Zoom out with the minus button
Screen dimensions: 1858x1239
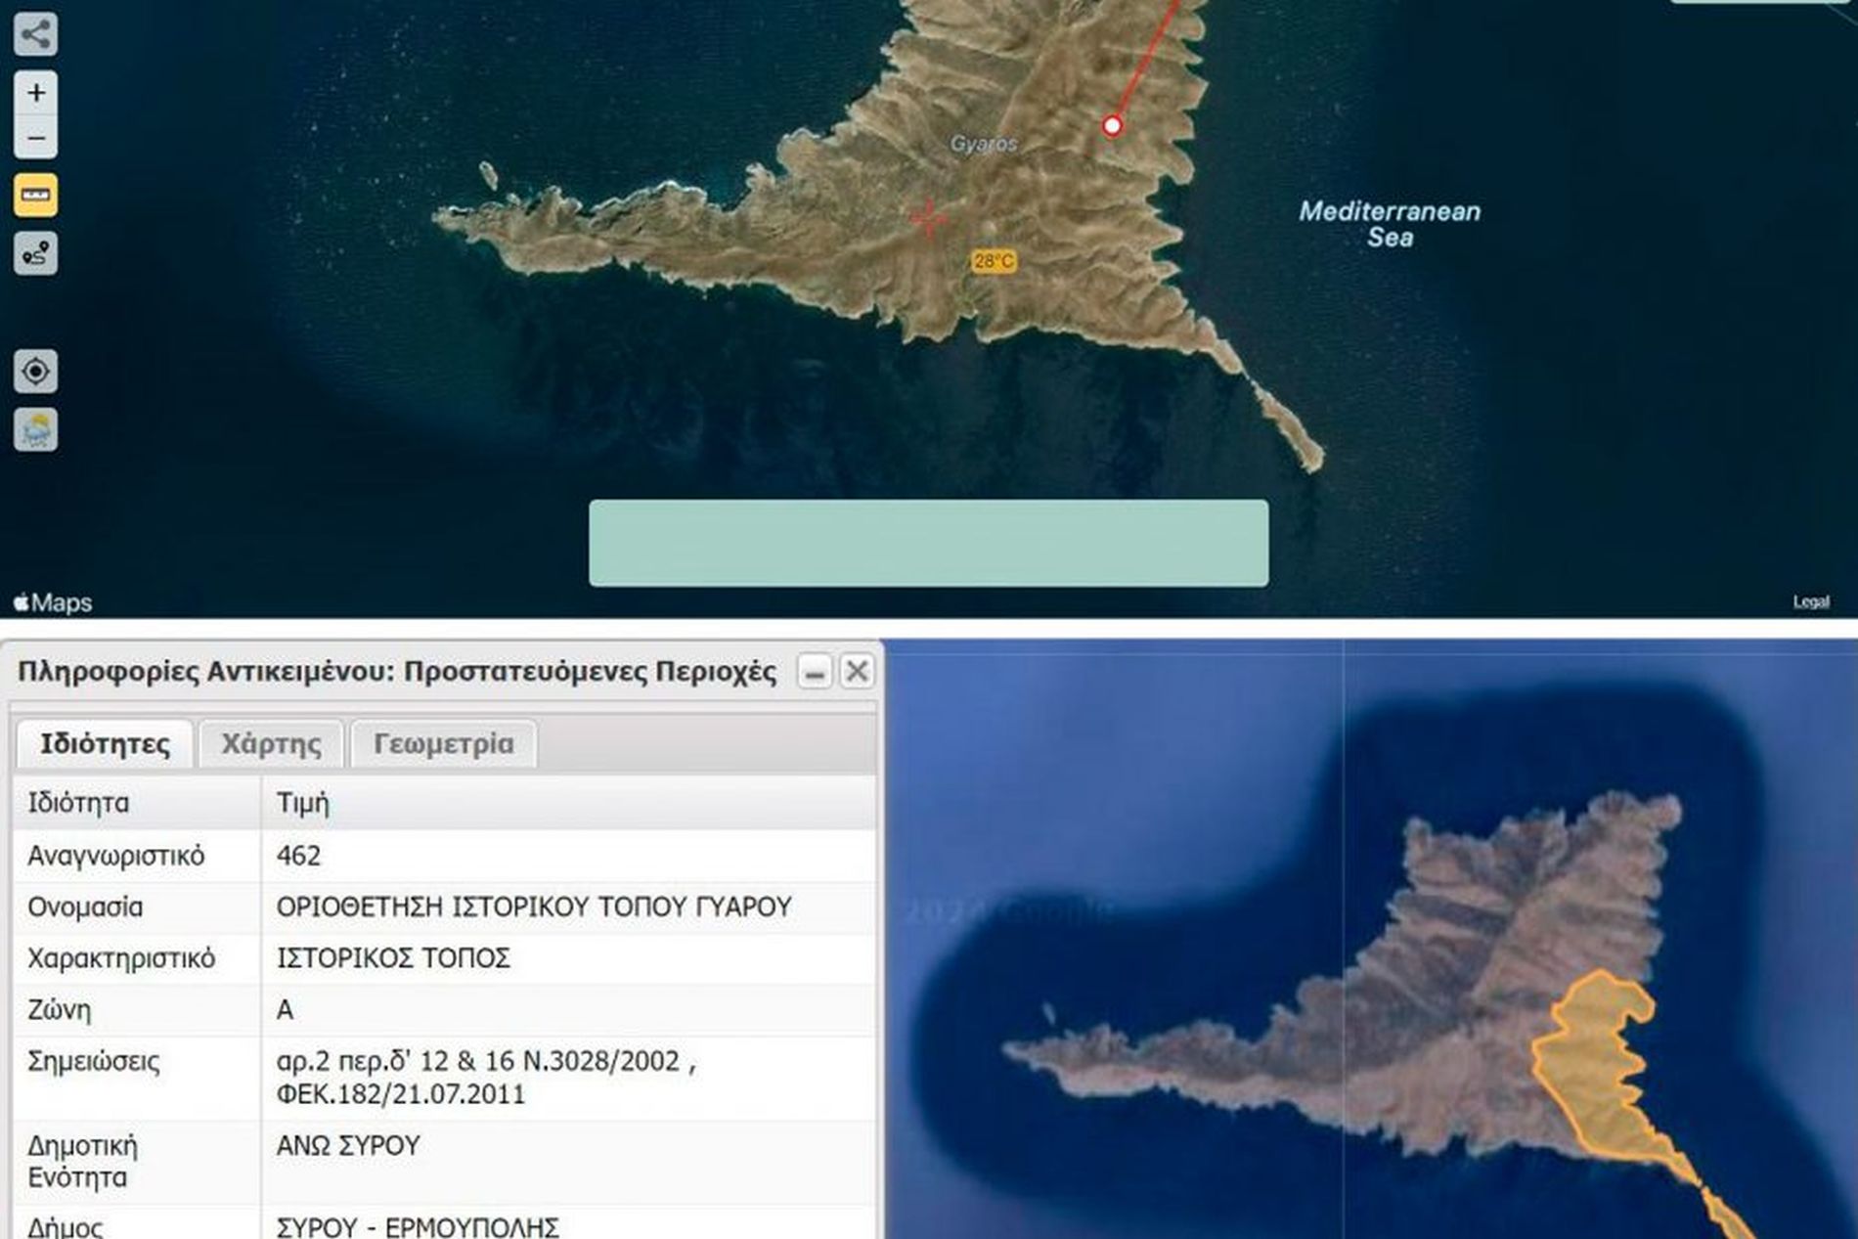pos(36,138)
